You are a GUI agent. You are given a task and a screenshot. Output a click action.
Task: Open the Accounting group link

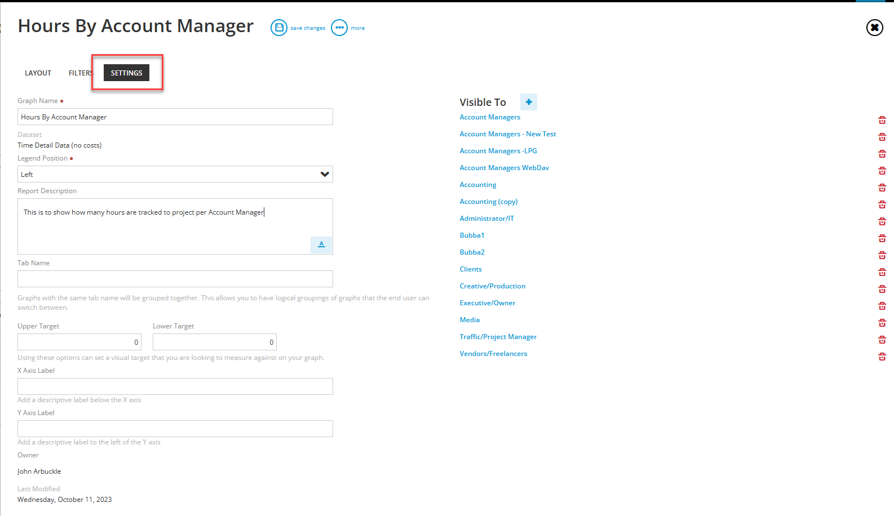[478, 185]
